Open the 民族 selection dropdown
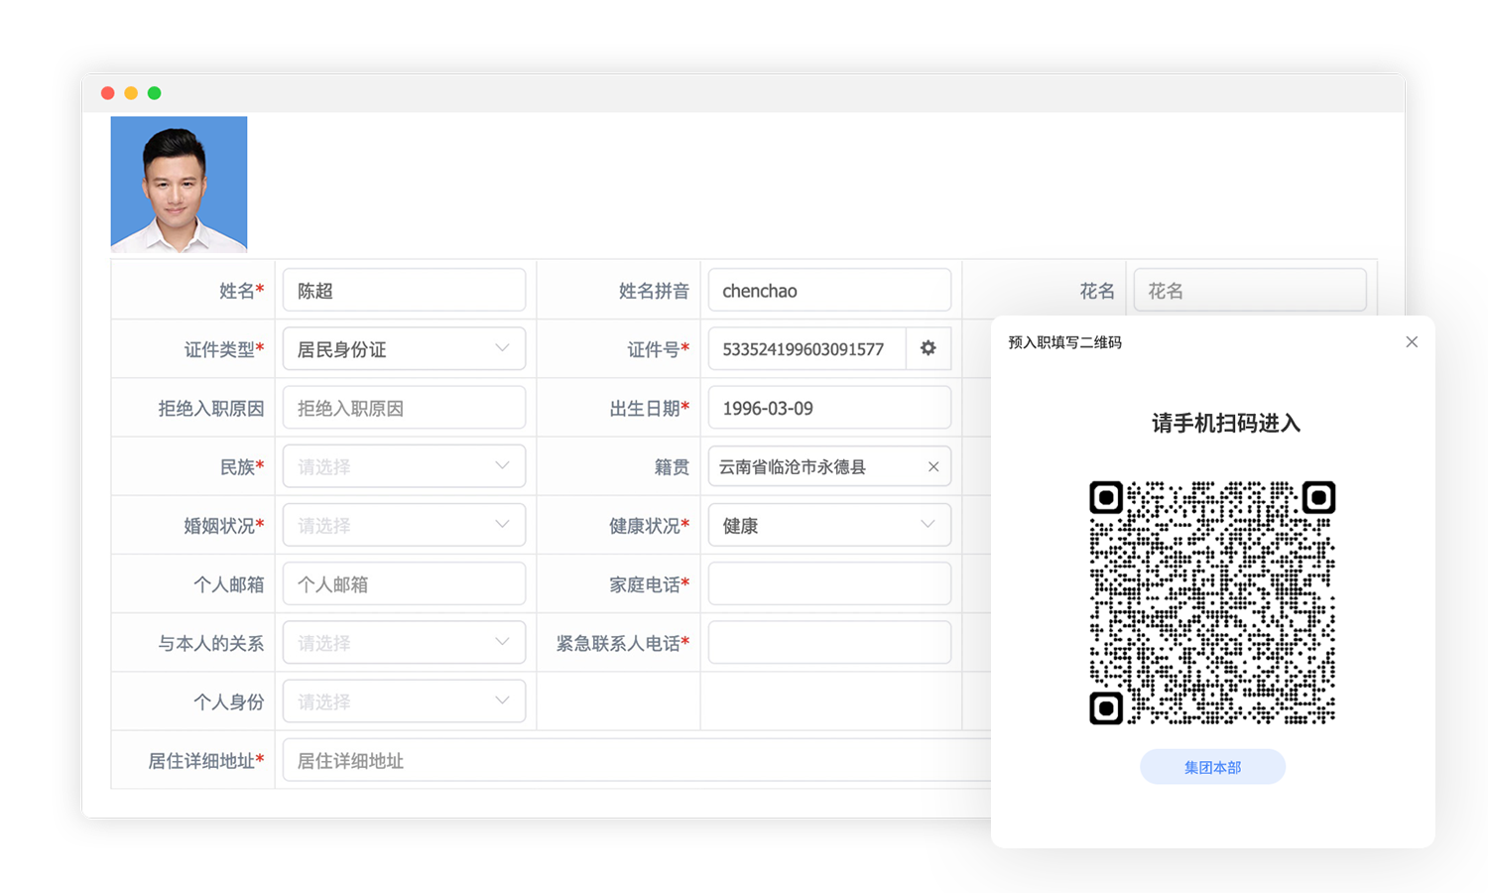Viewport: 1488px width, 893px height. (x=404, y=466)
